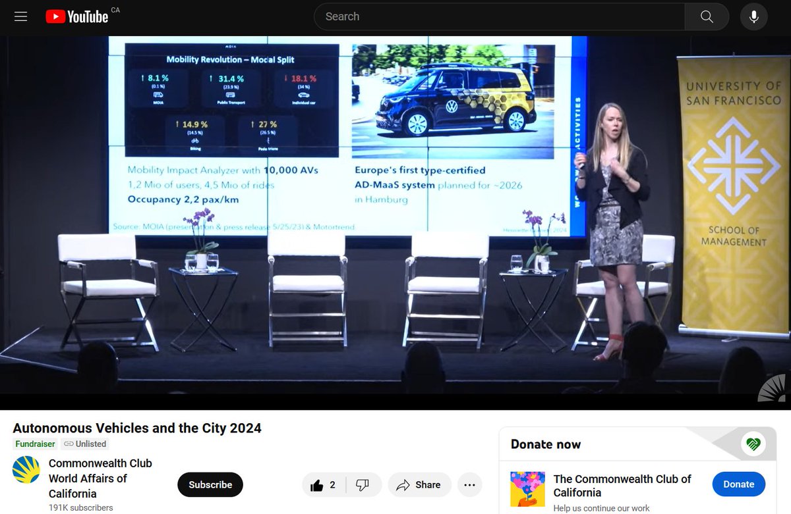The image size is (791, 514).
Task: Subscribe to the Commonwealth Club channel
Action: [210, 484]
